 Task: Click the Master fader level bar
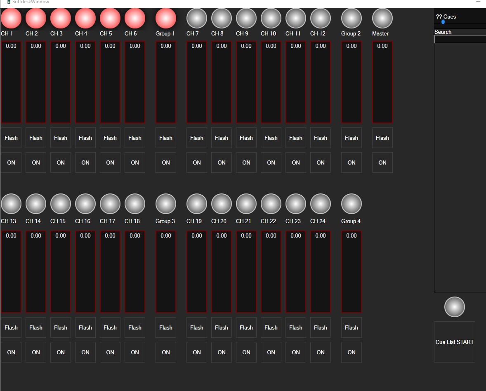tap(382, 82)
